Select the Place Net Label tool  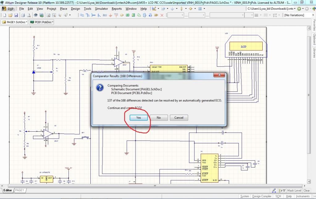pos(105,15)
